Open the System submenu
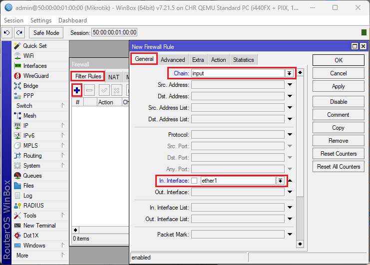The width and height of the screenshot is (370, 265). [x=40, y=166]
